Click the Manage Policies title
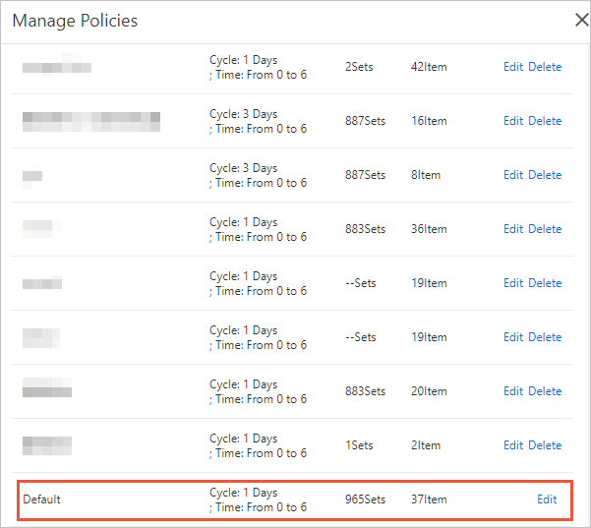Image resolution: width=591 pixels, height=528 pixels. point(75,21)
